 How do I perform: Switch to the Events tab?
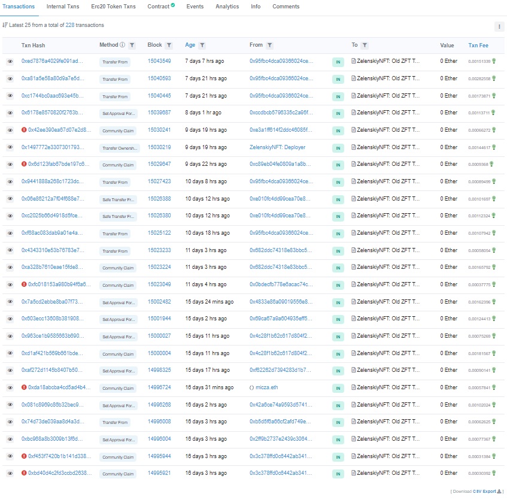(x=195, y=7)
